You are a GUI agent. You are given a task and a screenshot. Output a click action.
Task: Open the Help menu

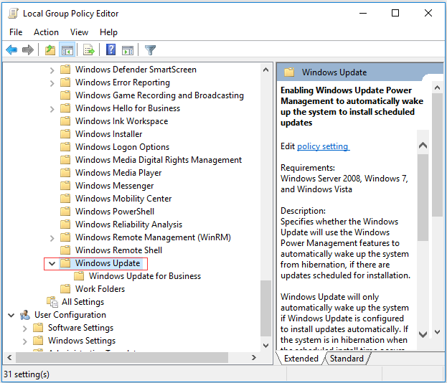click(x=108, y=32)
